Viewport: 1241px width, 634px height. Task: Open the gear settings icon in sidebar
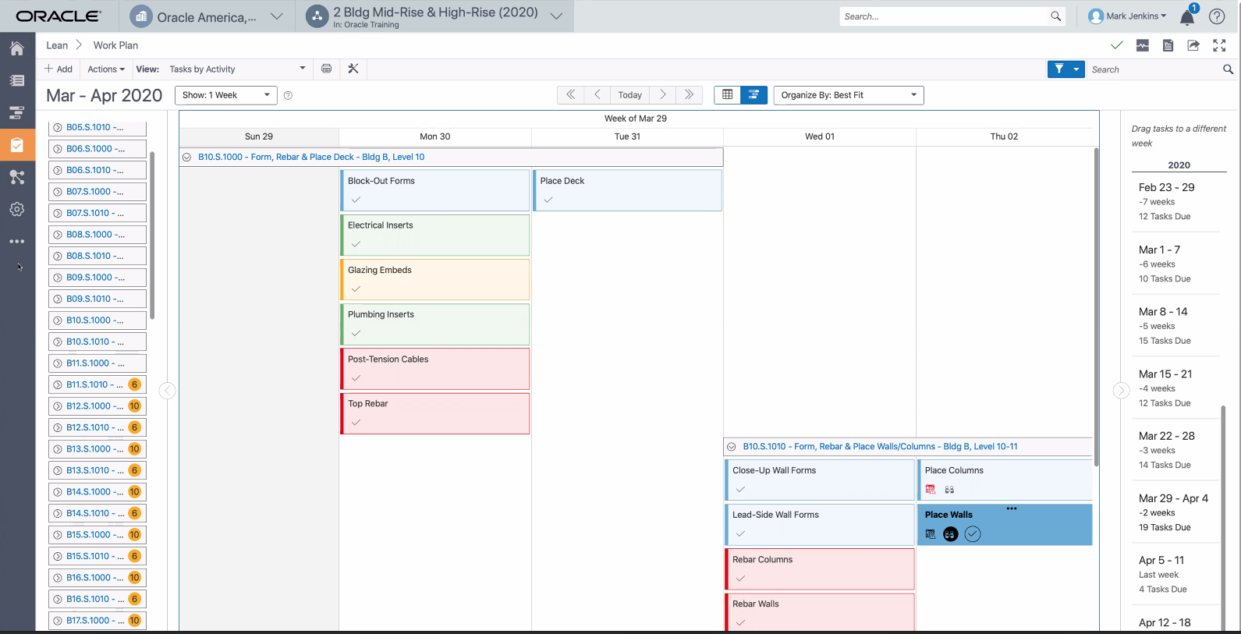click(x=16, y=209)
